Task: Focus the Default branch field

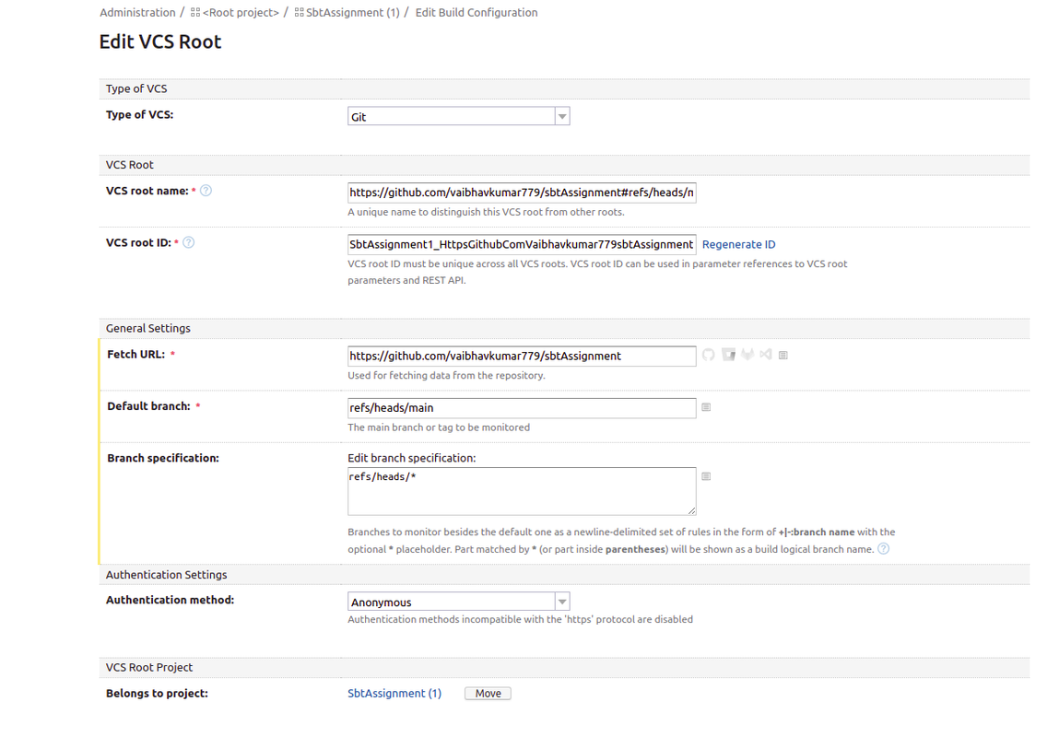Action: tap(522, 407)
